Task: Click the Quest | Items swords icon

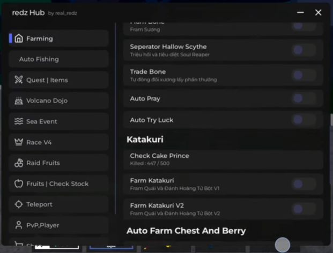Action: click(19, 80)
